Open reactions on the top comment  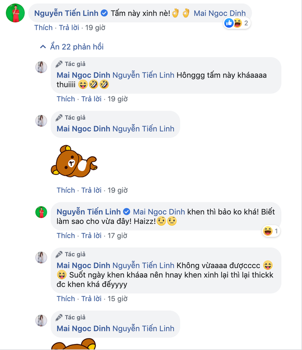click(x=236, y=23)
